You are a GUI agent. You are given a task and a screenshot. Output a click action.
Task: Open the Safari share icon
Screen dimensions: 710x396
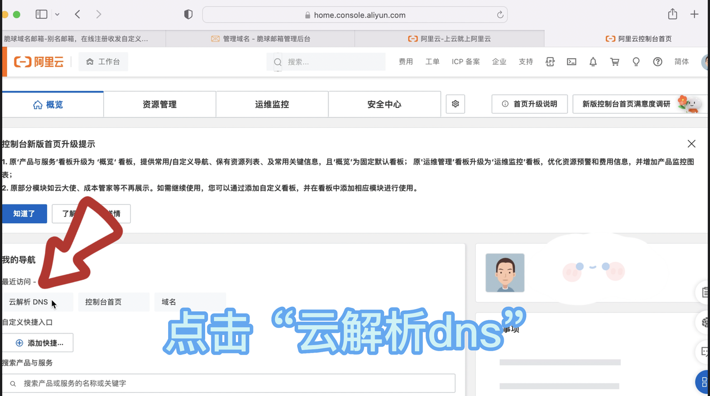point(672,14)
